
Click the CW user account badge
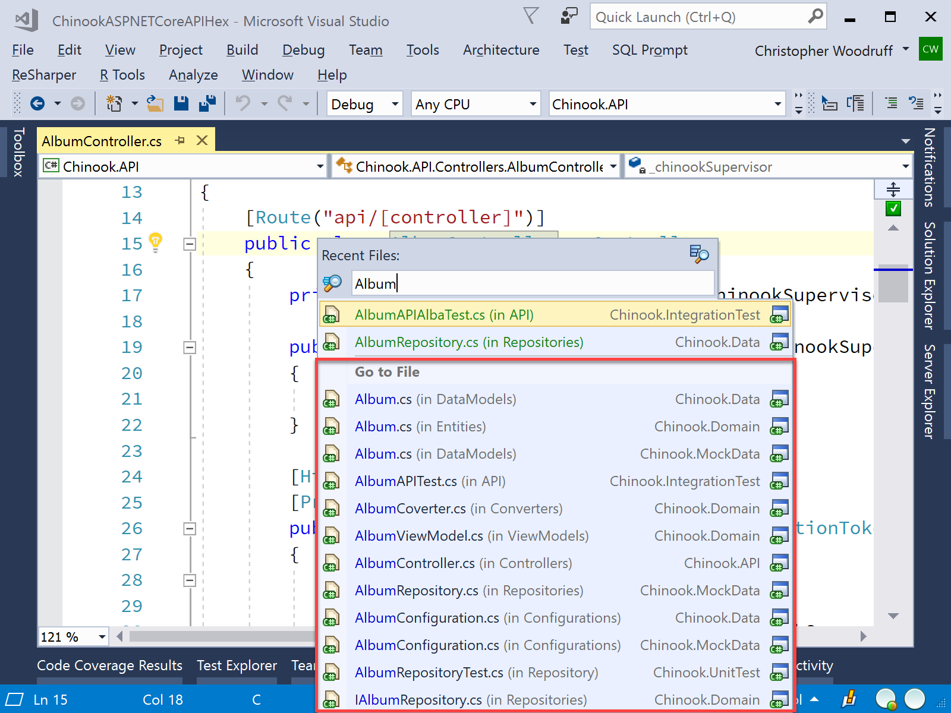tap(930, 49)
